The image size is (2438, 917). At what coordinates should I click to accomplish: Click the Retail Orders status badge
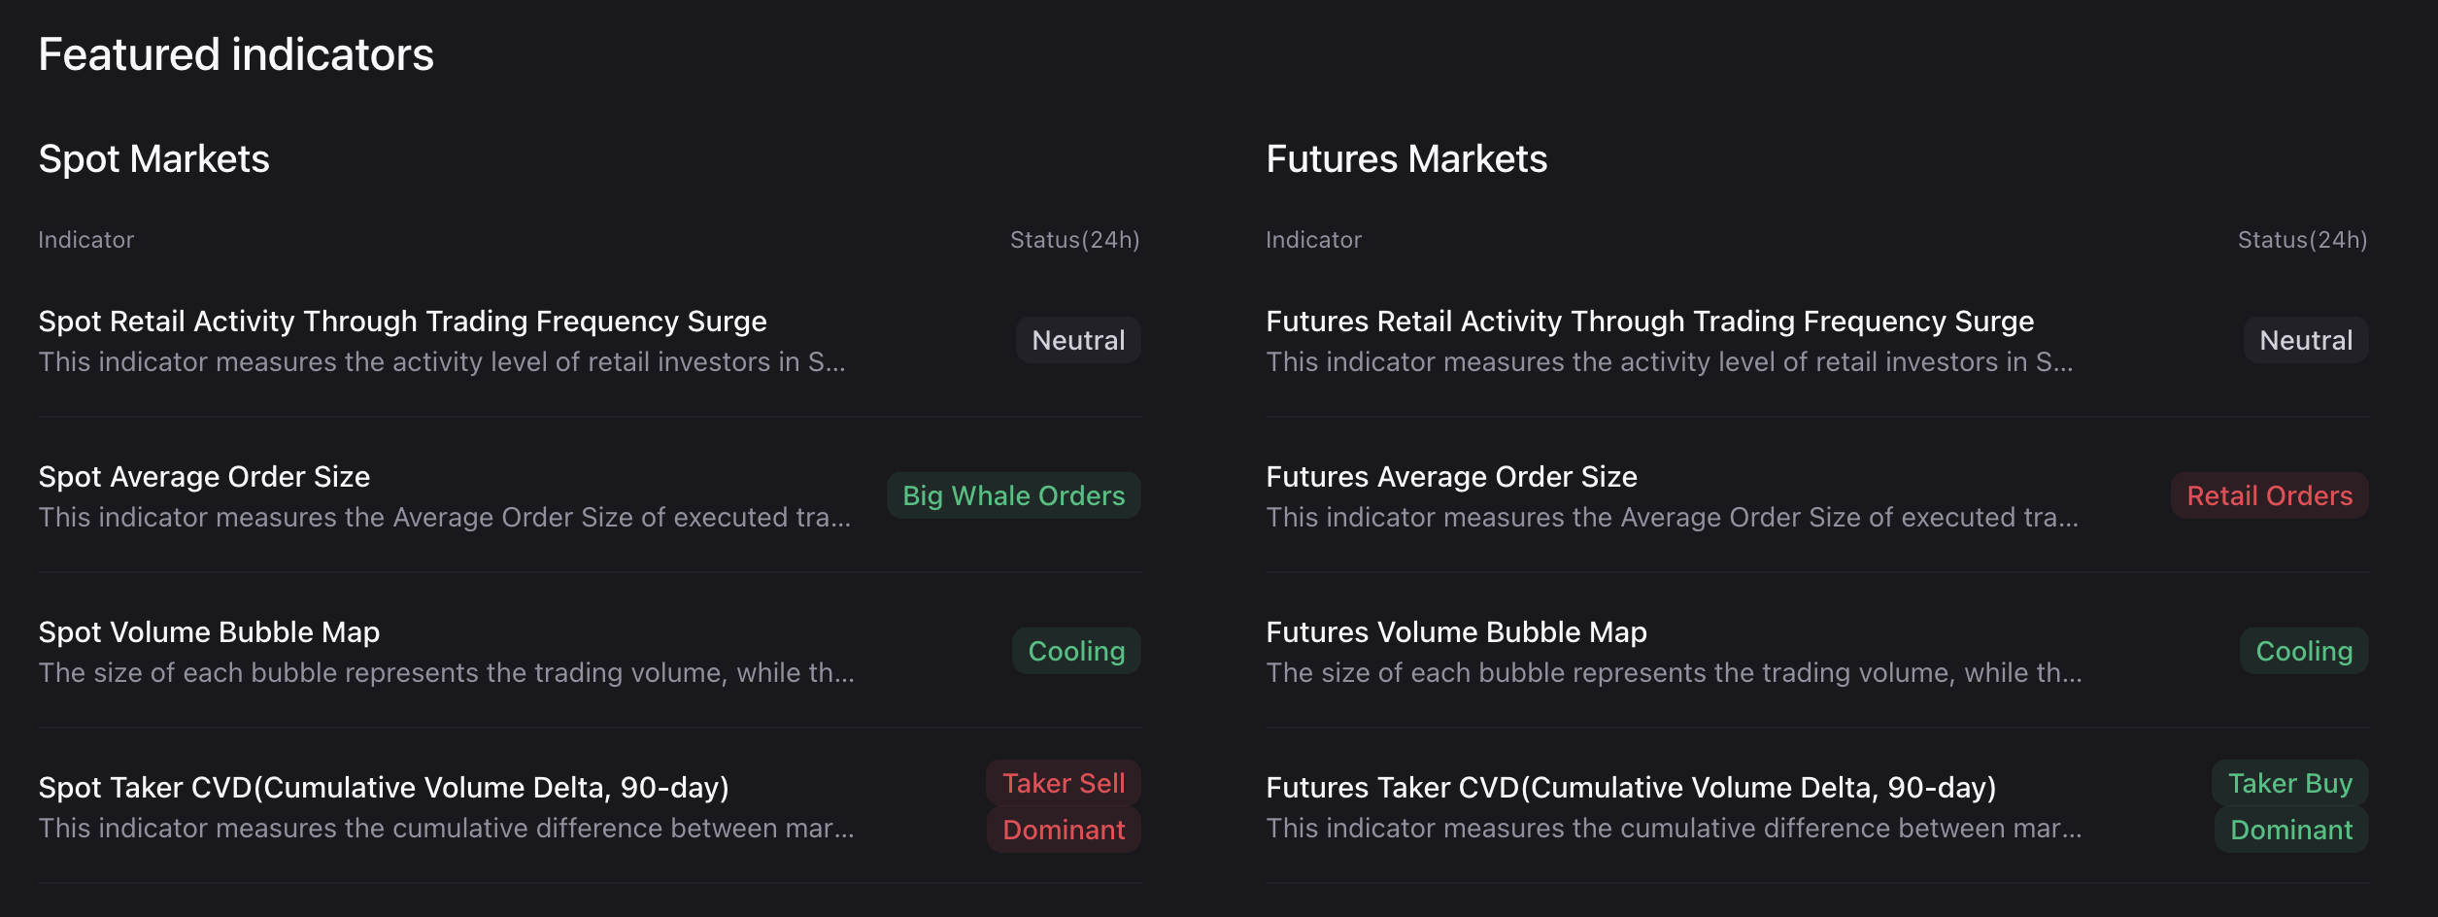pos(2269,495)
